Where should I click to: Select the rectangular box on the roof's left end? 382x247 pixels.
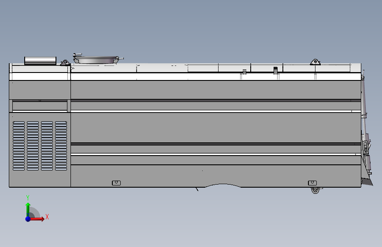pos(41,61)
